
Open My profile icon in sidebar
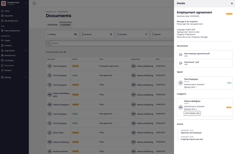pyautogui.click(x=2, y=16)
